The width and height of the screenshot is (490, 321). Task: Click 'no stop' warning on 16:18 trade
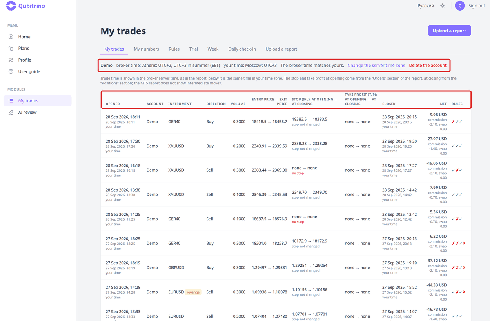tap(298, 173)
